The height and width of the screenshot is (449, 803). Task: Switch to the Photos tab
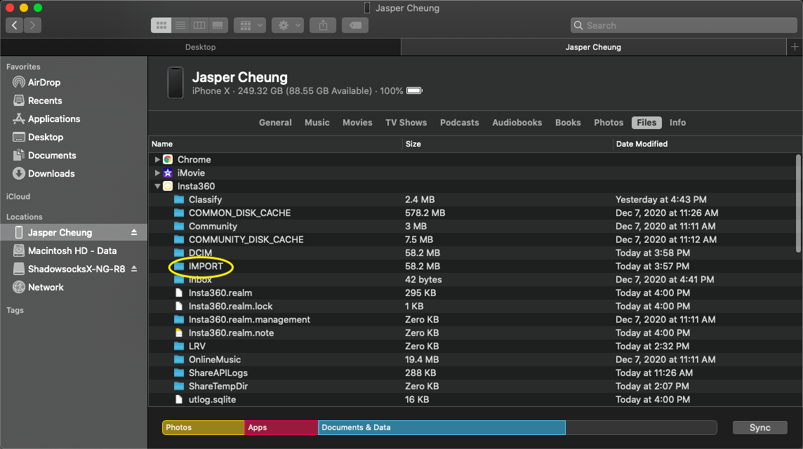coord(609,123)
